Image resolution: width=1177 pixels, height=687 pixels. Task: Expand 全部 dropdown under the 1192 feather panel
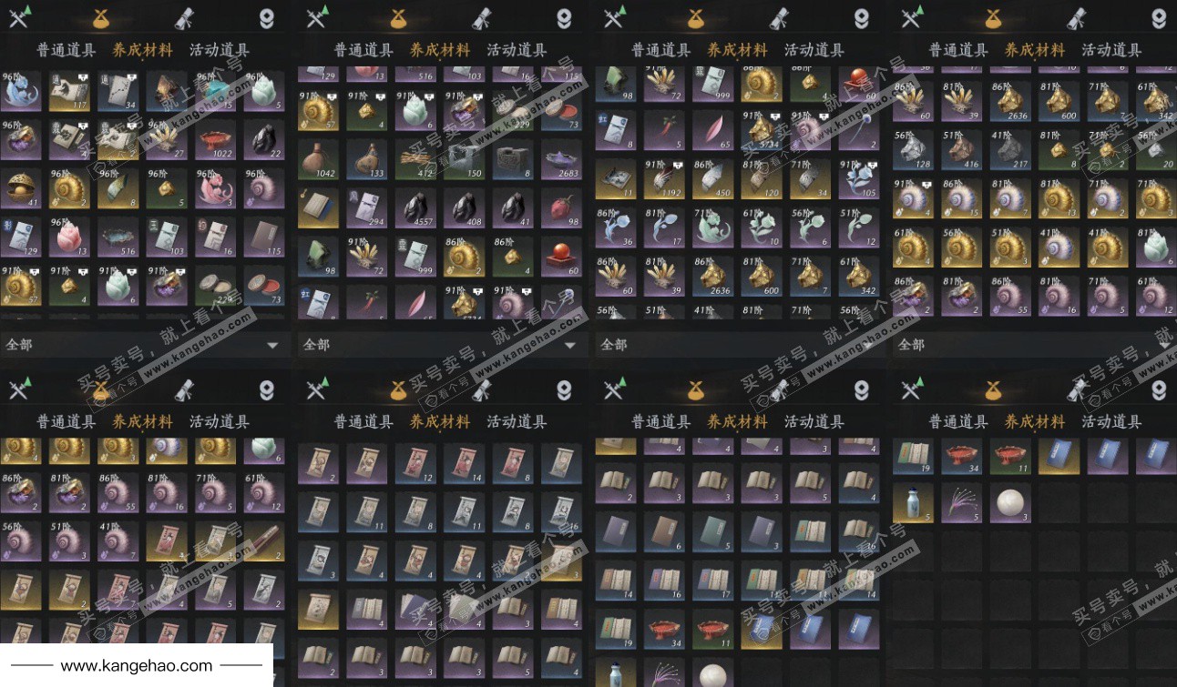click(x=741, y=345)
